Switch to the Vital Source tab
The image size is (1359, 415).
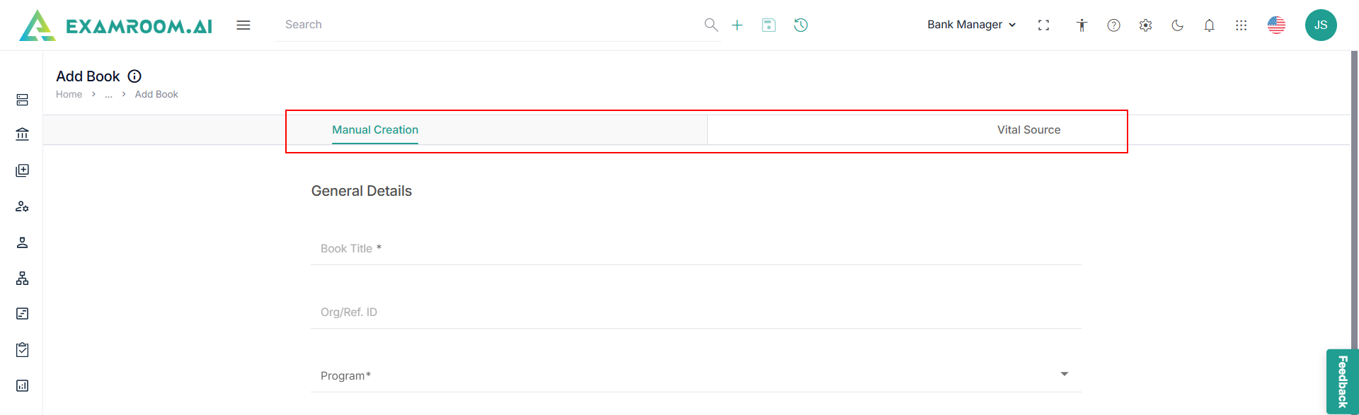(x=1028, y=130)
